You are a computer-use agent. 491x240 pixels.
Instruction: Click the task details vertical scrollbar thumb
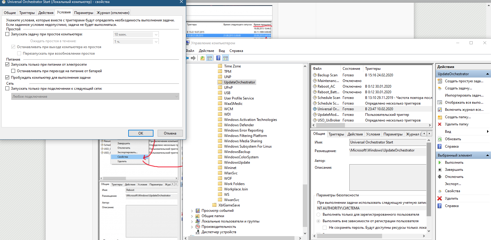429,179
